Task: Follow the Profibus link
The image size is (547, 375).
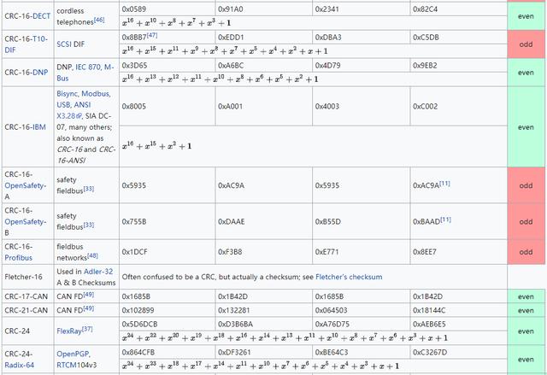Action: click(19, 258)
